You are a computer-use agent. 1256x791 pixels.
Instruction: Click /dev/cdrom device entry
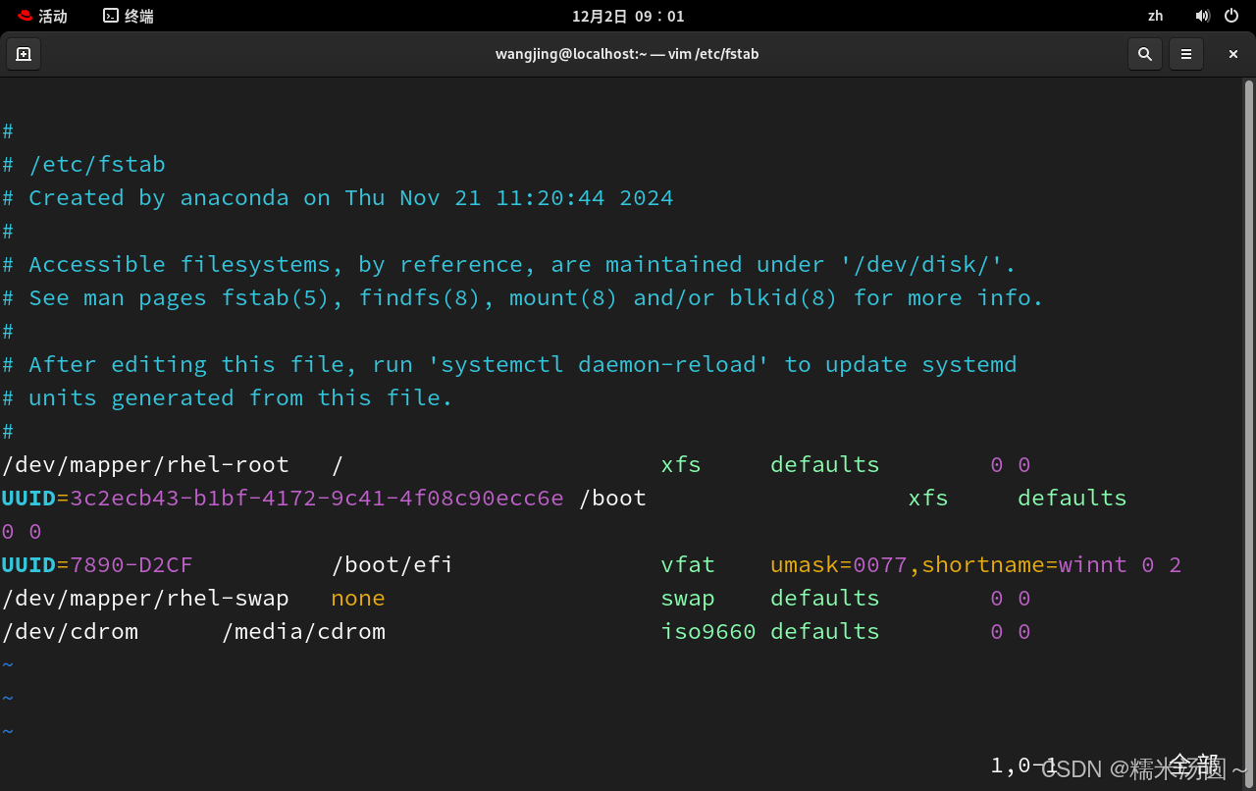70,631
